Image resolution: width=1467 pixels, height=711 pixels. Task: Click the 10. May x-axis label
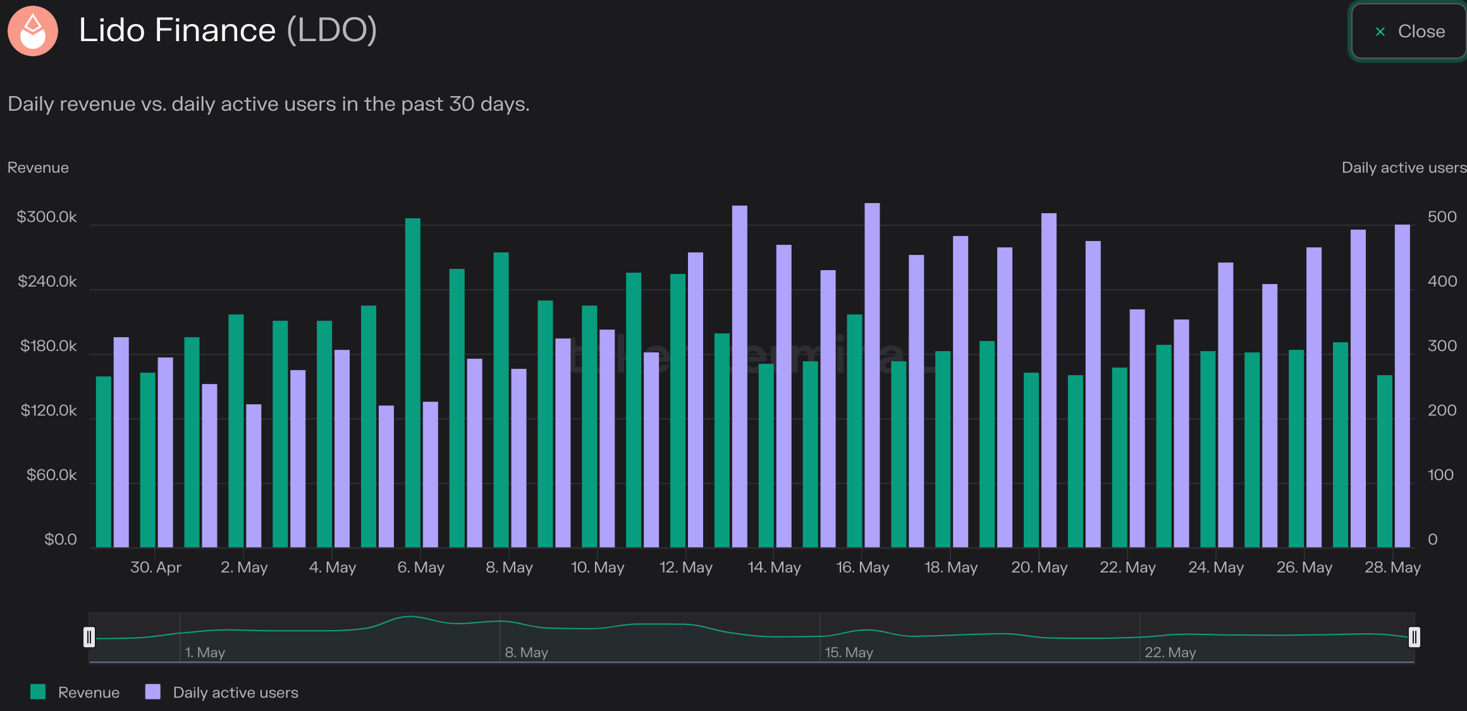[x=598, y=567]
